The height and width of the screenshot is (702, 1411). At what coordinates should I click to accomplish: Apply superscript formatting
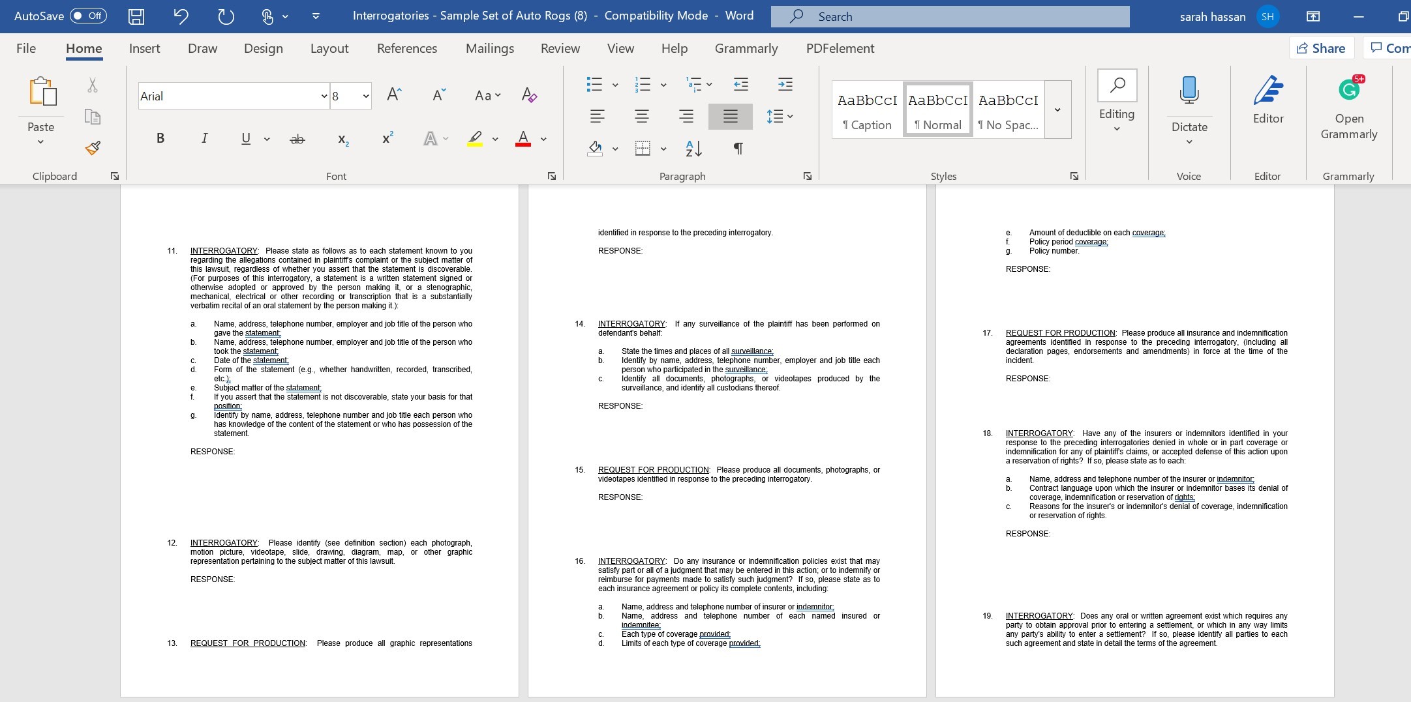[387, 138]
